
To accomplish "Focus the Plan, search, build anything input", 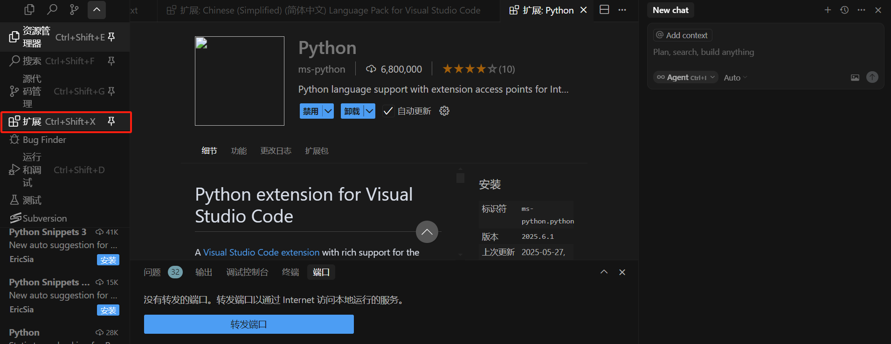I will [766, 52].
